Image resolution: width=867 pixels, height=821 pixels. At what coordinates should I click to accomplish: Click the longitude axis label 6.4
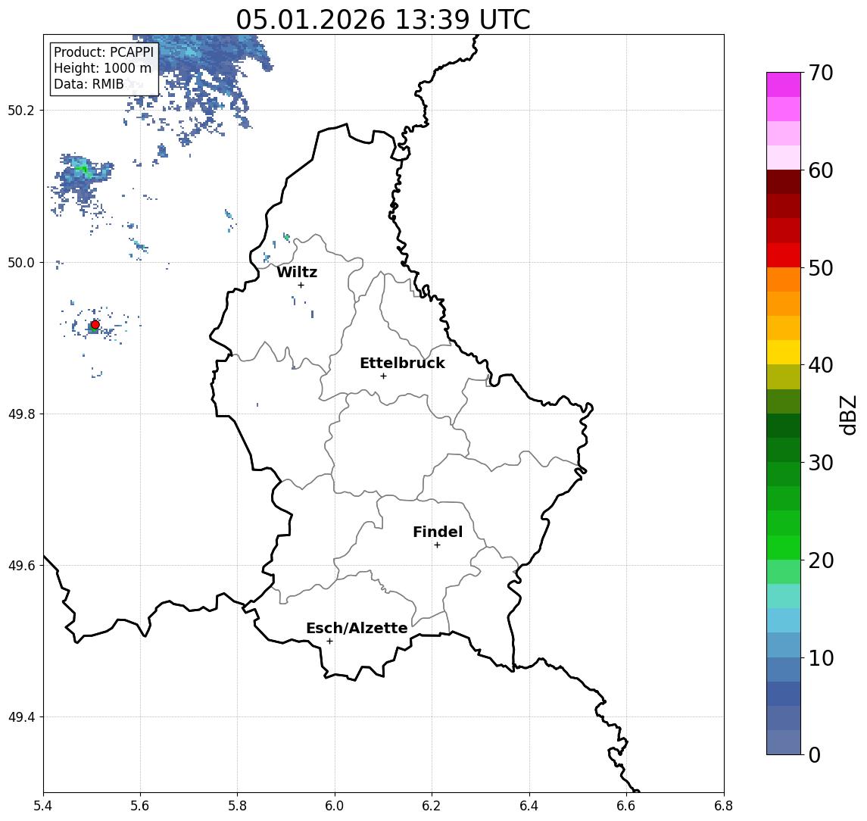[529, 806]
